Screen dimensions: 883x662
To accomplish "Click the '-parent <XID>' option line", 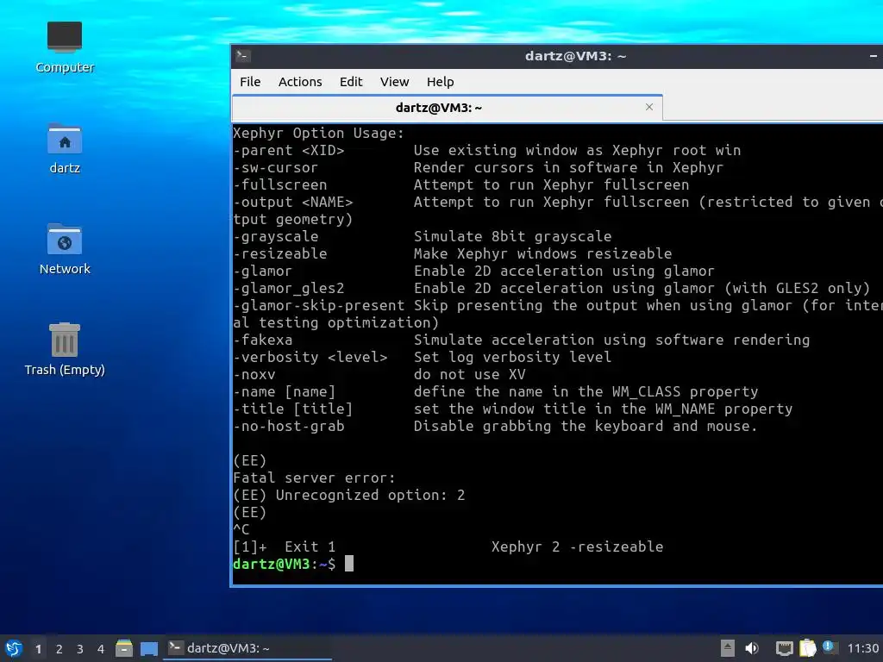I will [x=487, y=150].
